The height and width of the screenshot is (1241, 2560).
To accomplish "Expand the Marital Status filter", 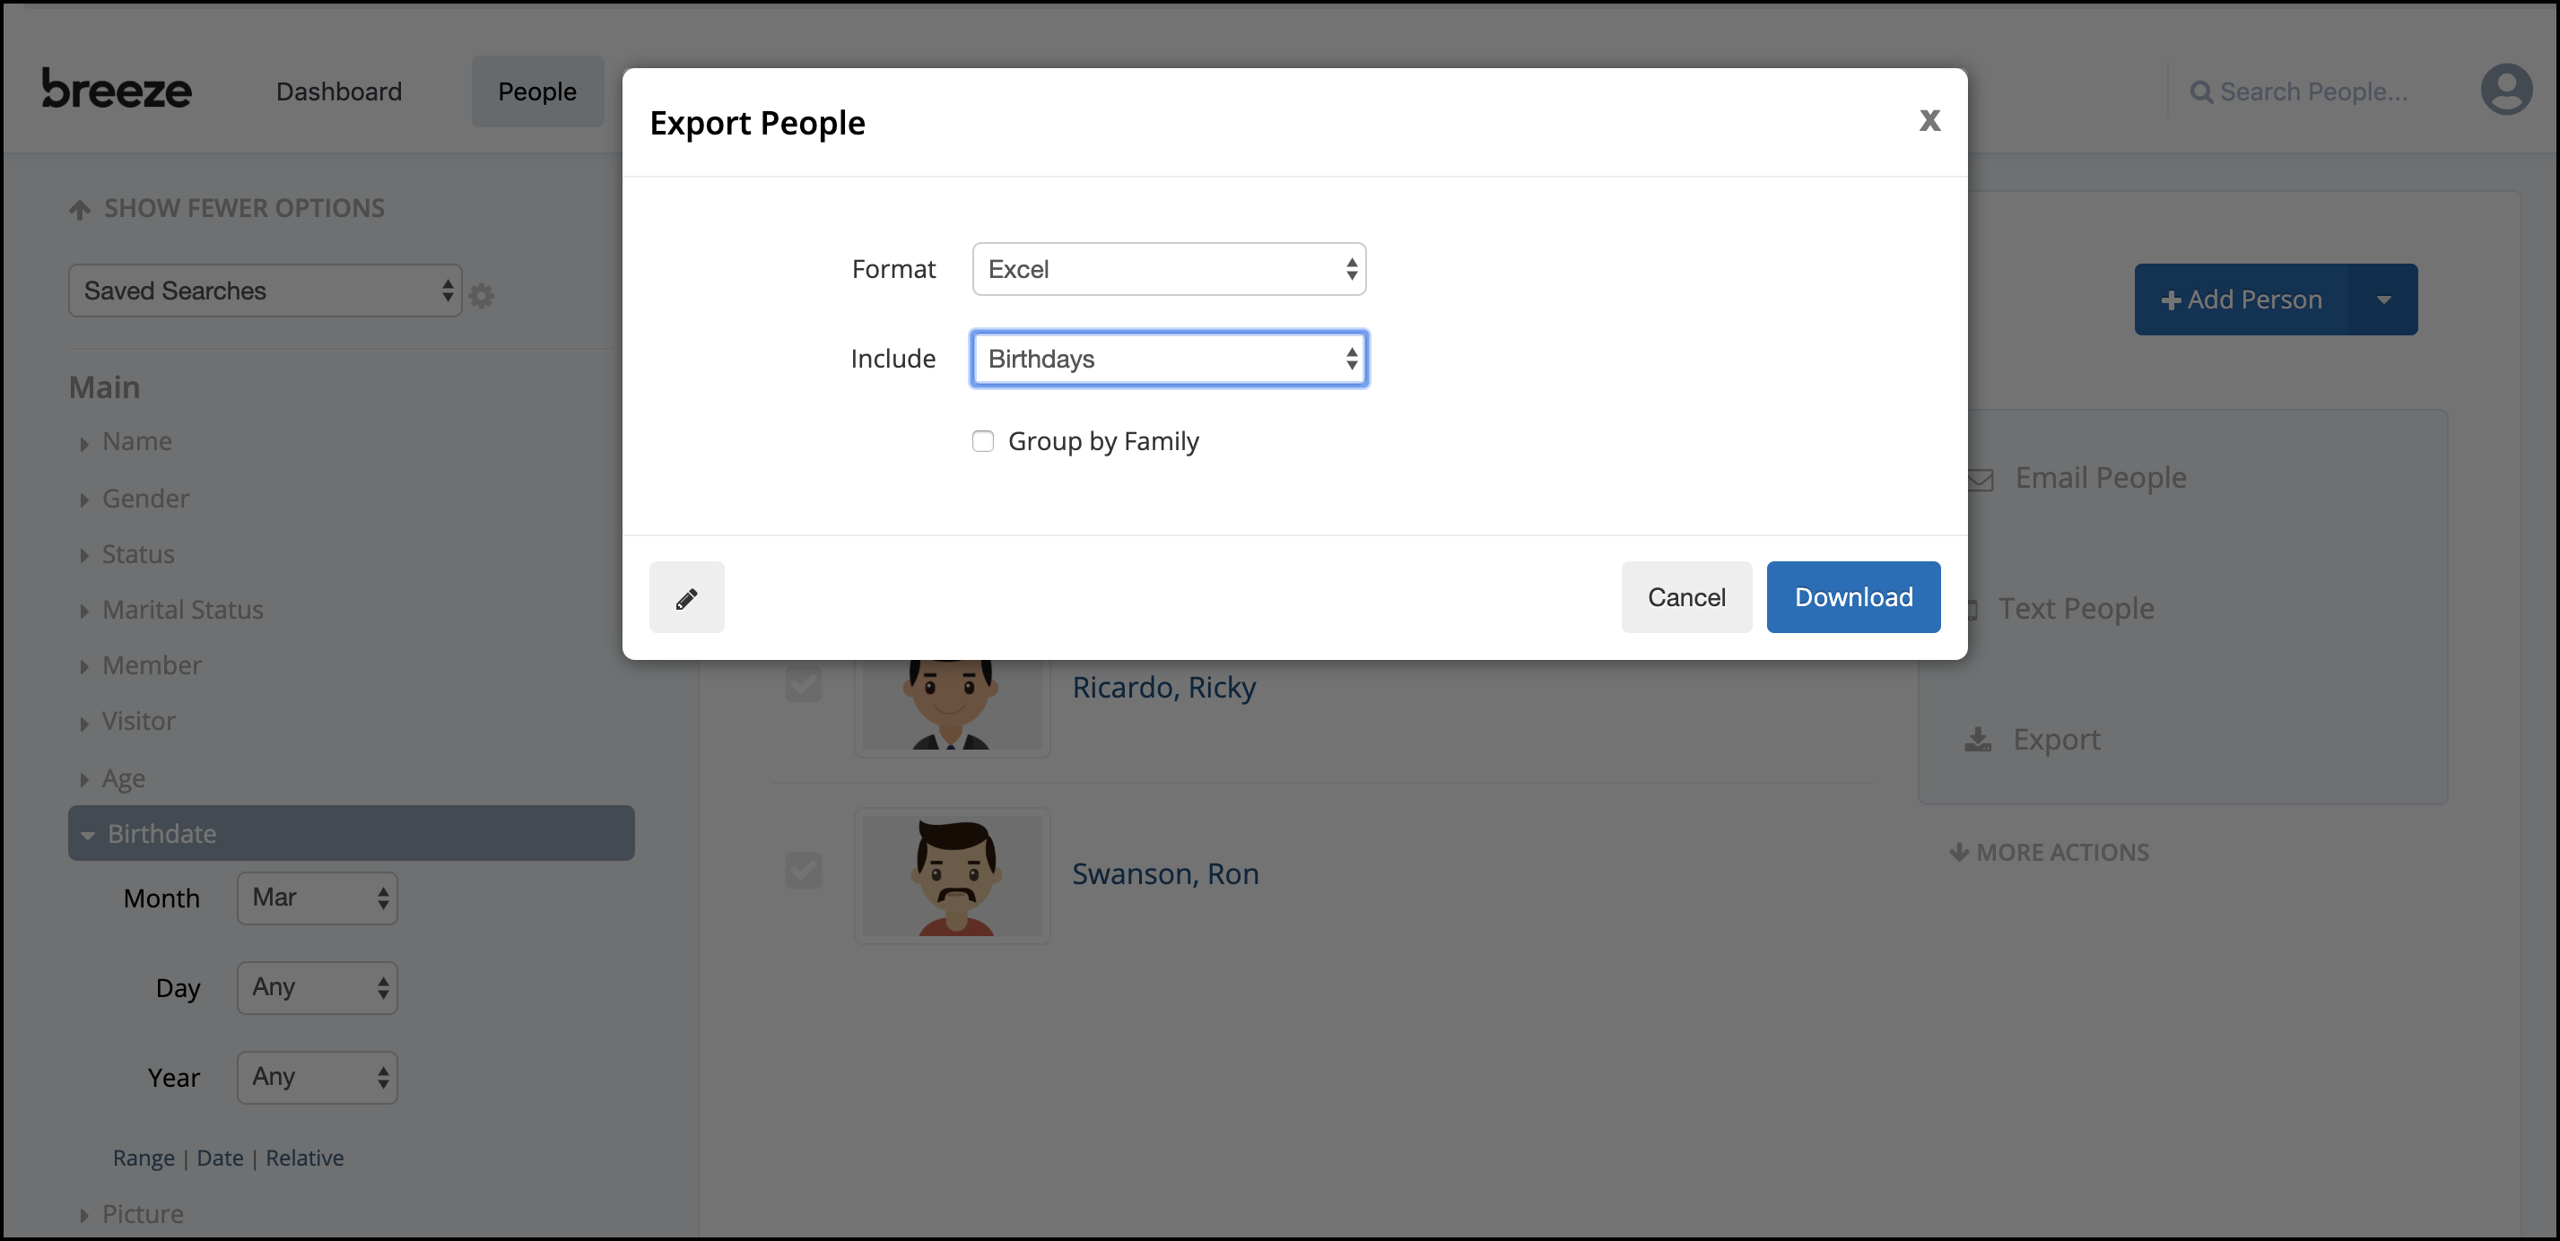I will (x=172, y=609).
